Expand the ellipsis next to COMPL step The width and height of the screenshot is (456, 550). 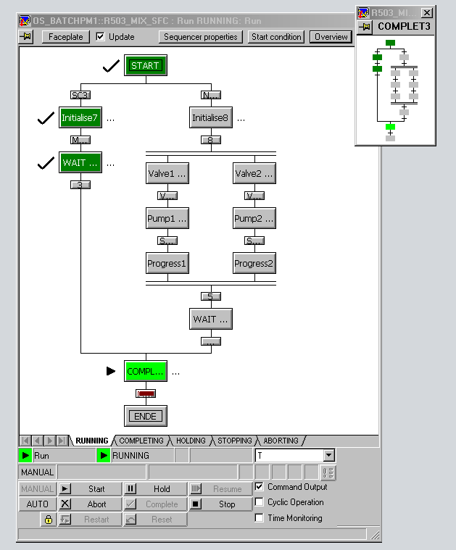tap(176, 373)
